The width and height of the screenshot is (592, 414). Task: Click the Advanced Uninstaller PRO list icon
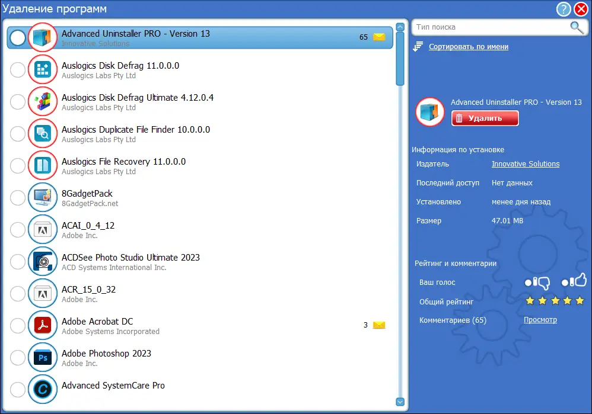tap(43, 37)
